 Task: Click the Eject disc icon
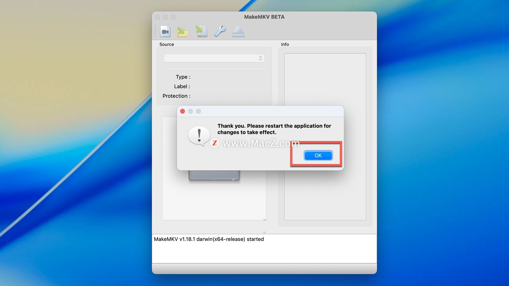pos(238,31)
